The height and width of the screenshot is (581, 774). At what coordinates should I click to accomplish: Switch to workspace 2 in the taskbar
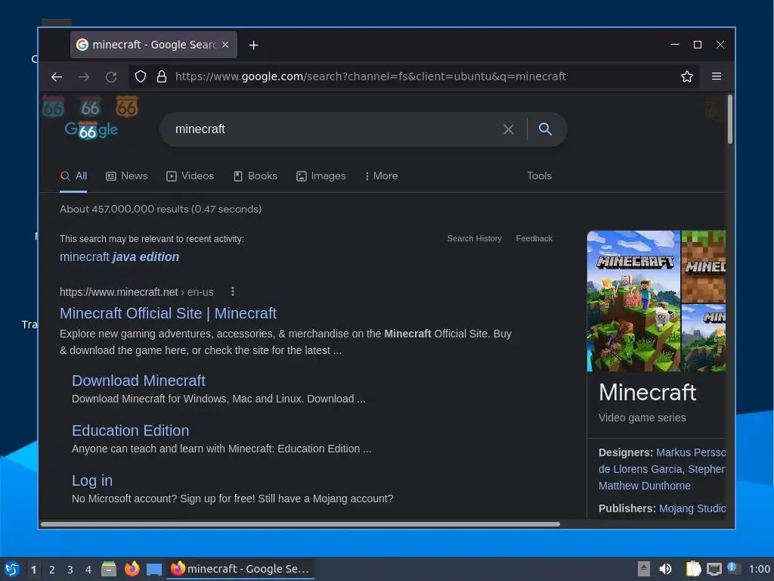pyautogui.click(x=52, y=570)
